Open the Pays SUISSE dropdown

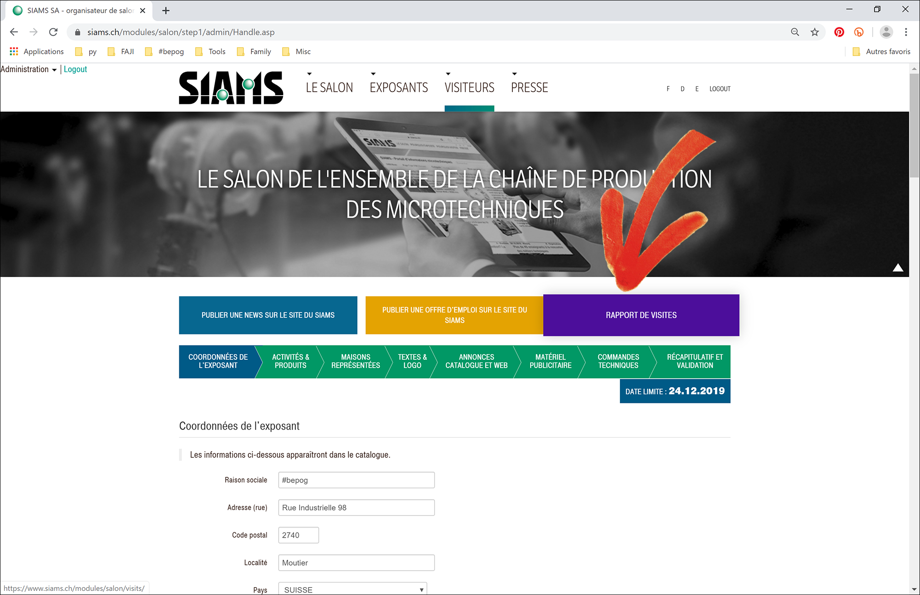point(352,589)
